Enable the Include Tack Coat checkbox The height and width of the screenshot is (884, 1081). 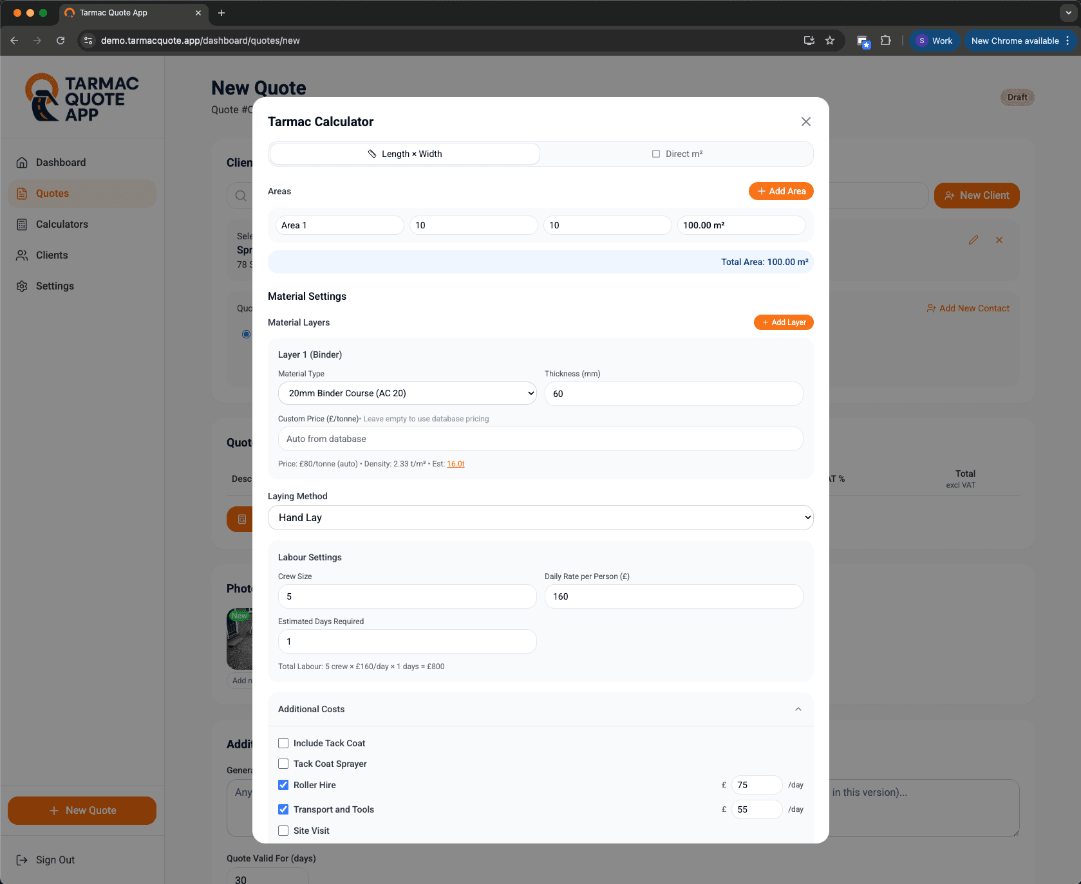pyautogui.click(x=283, y=743)
